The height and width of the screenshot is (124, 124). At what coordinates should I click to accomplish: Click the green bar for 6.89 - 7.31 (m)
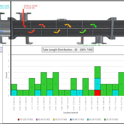tap(109, 90)
